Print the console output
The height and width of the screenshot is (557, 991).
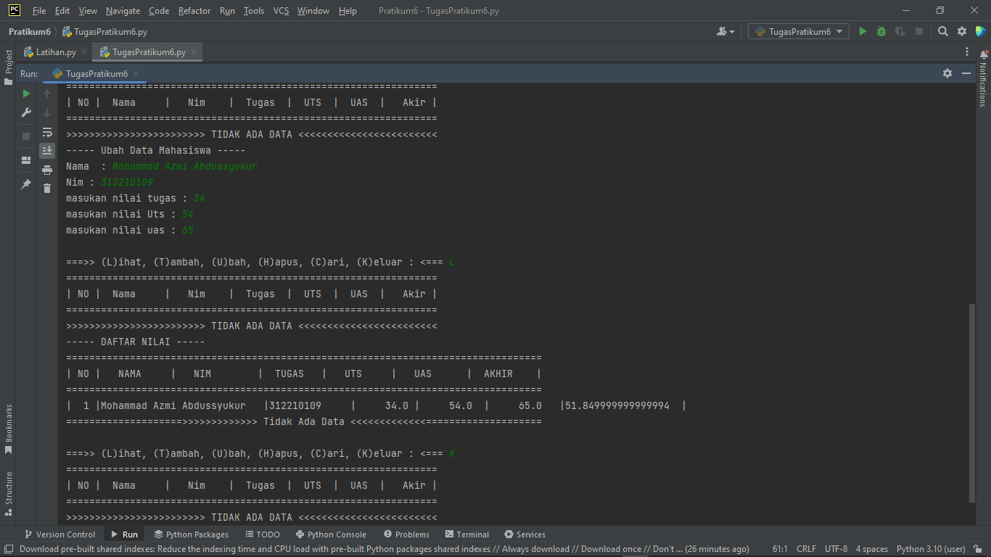47,170
